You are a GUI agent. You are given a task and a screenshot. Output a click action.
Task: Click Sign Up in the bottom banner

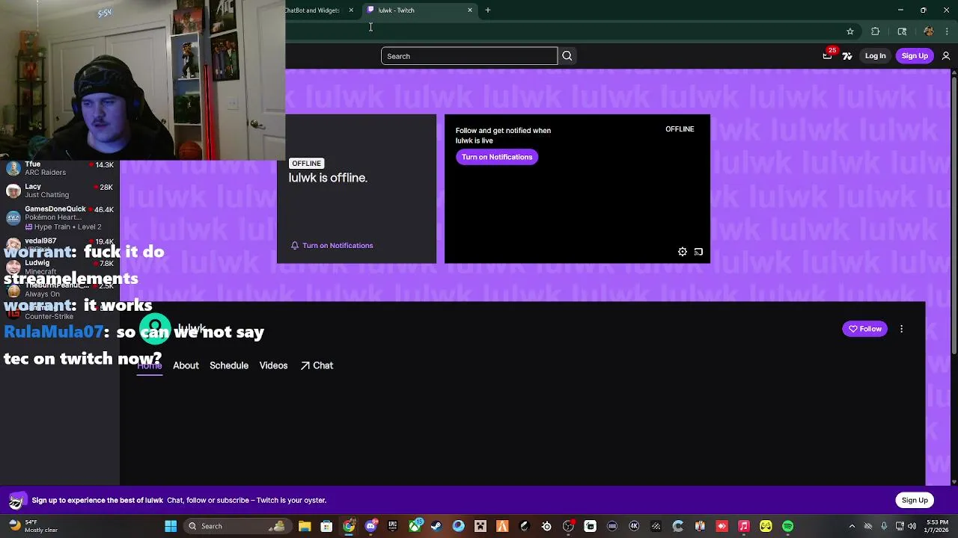pyautogui.click(x=915, y=500)
